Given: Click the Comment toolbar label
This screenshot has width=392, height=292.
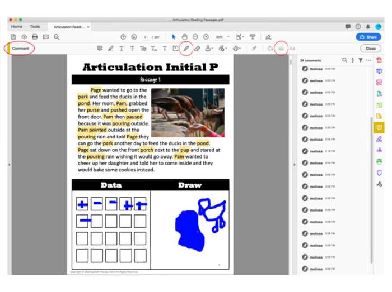Looking at the screenshot, I should coord(21,49).
